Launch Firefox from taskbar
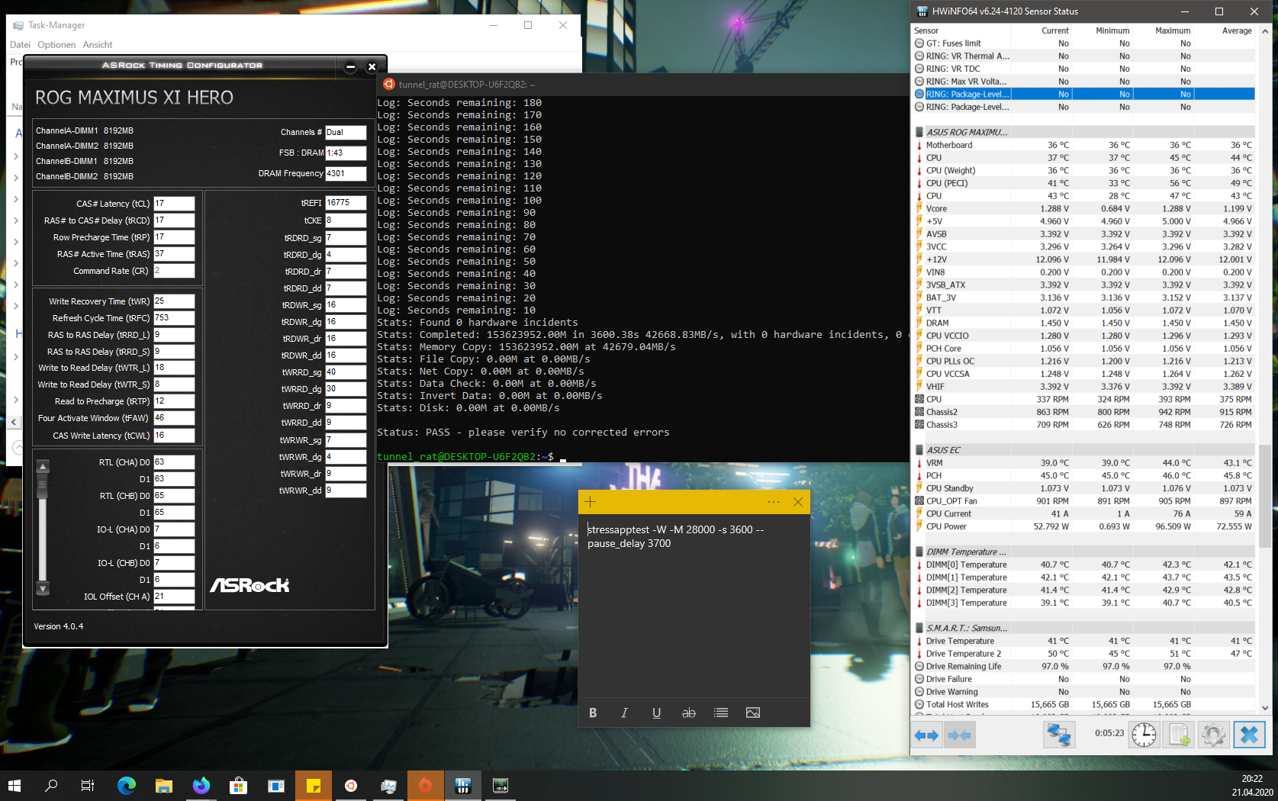 pos(201,785)
